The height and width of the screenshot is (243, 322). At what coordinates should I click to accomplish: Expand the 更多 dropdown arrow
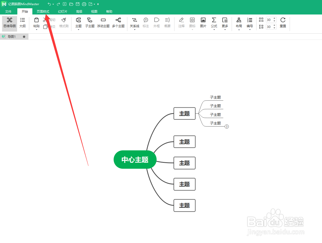point(225,30)
